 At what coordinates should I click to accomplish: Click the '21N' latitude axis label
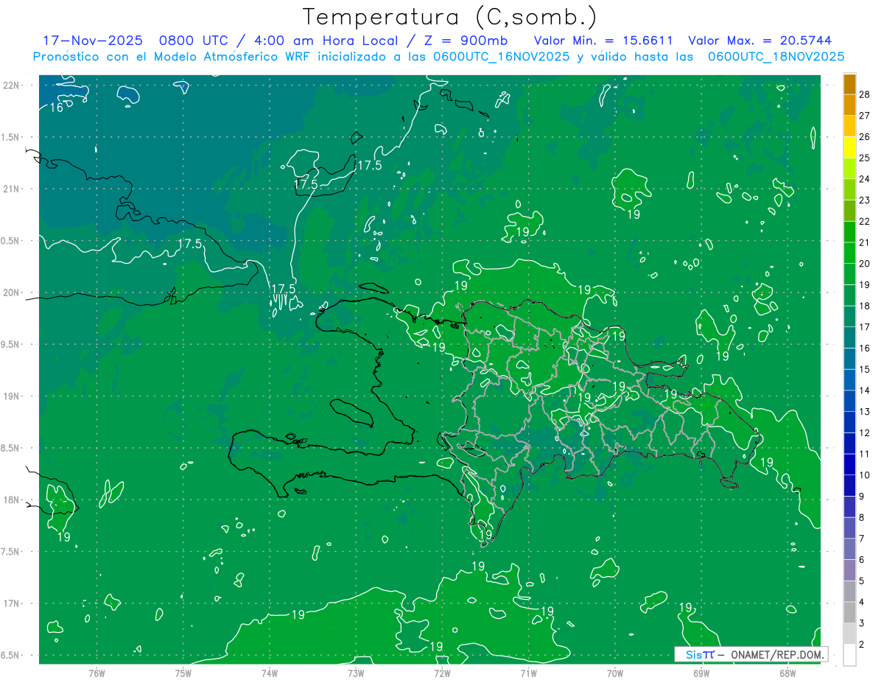12,189
